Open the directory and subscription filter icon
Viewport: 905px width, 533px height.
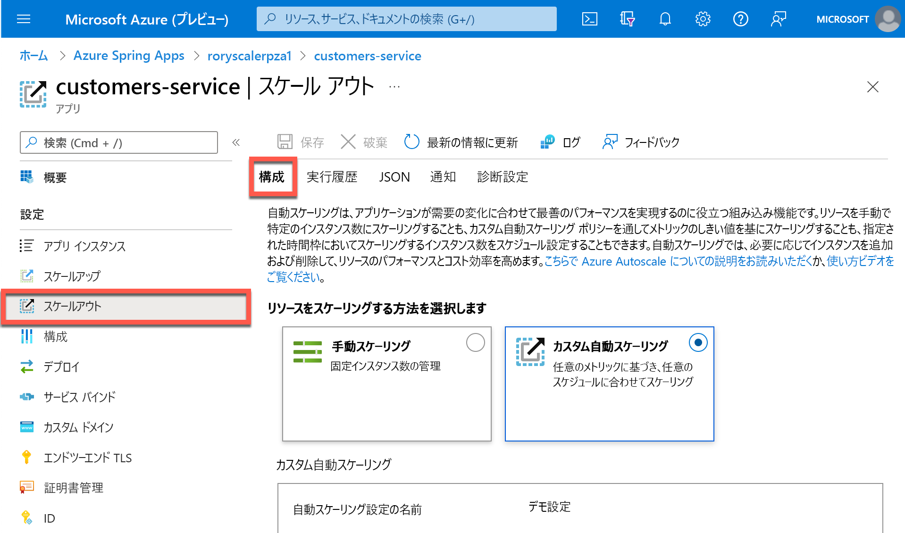[627, 19]
